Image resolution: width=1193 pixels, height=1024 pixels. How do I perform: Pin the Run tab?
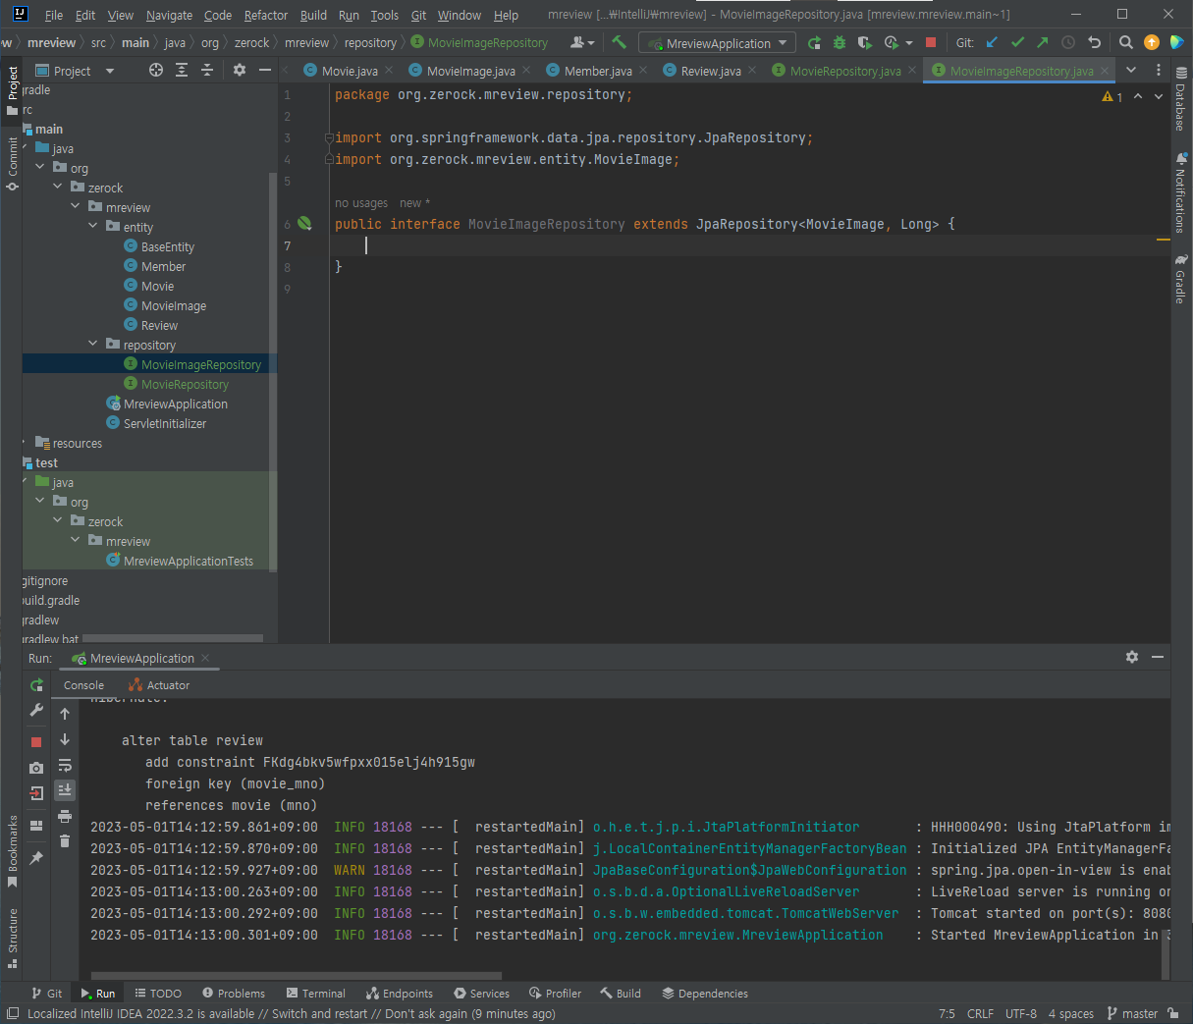[36, 858]
